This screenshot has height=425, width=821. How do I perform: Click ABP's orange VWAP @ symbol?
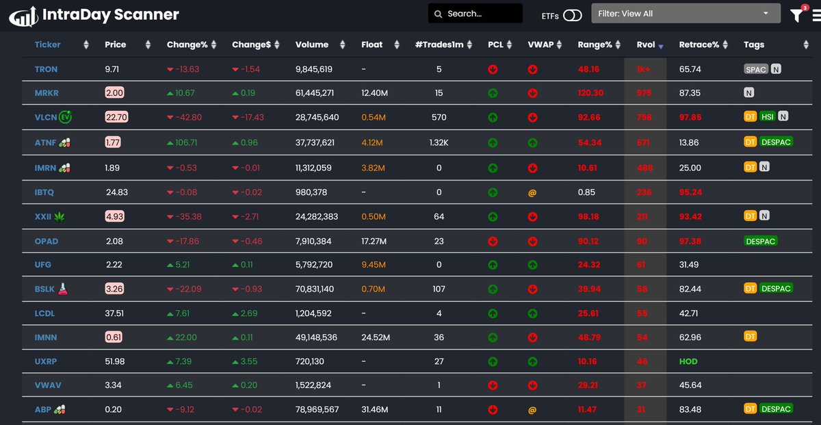[x=532, y=410]
